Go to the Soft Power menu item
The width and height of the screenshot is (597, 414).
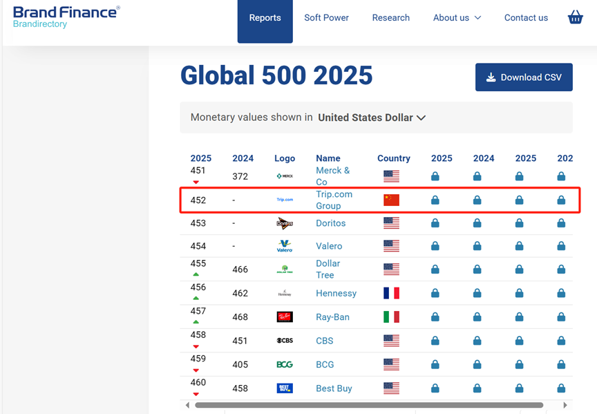[x=326, y=18]
